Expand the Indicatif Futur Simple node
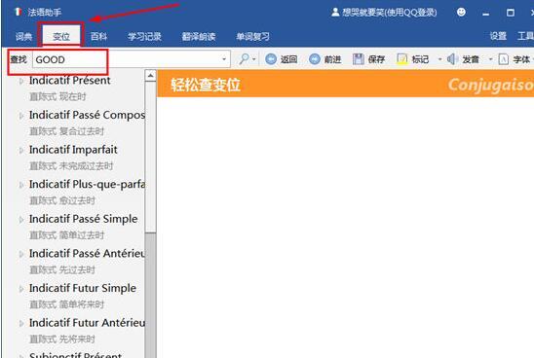 (x=21, y=289)
